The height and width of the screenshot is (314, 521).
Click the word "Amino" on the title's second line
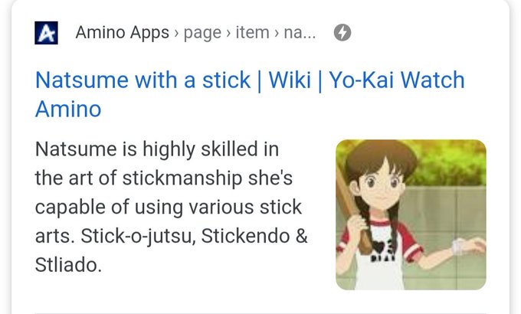tap(68, 109)
